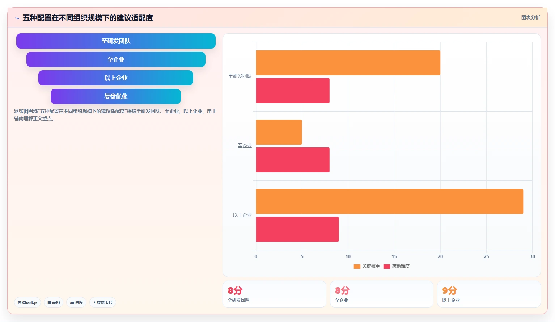Click the x-axis tick label 15
The image size is (555, 322).
click(x=394, y=256)
